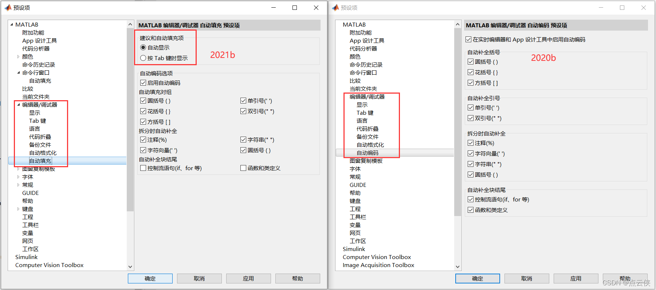Screen dimensions: 656x290
Task: Click 确定 button in left window
Action: [150, 279]
